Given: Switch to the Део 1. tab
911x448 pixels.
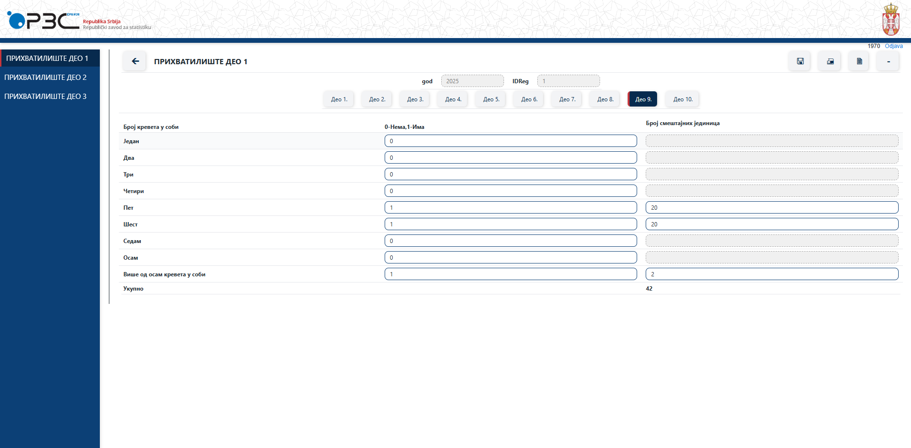Looking at the screenshot, I should pos(339,99).
